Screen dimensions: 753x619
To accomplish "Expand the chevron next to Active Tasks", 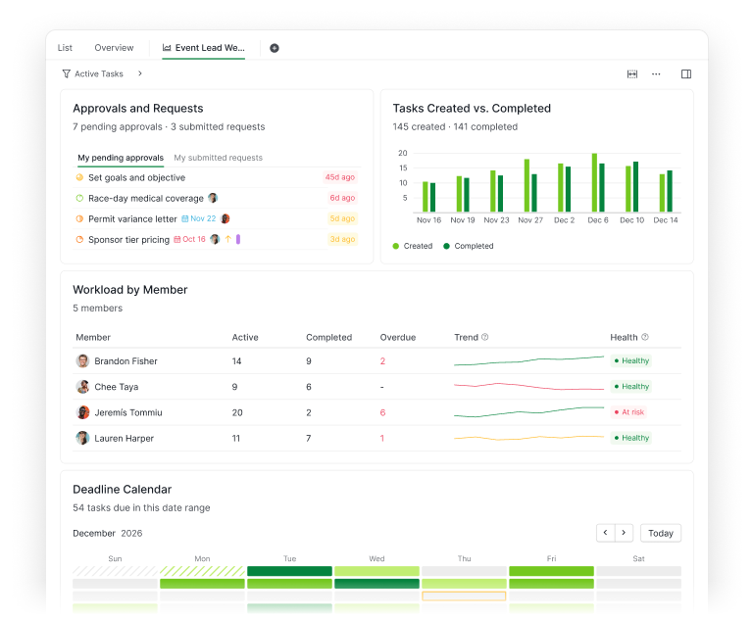I will pos(140,73).
